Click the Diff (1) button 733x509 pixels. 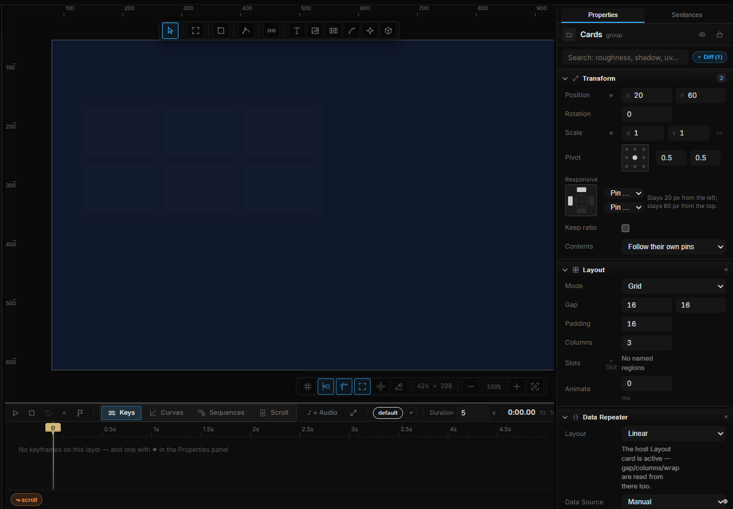pos(709,57)
